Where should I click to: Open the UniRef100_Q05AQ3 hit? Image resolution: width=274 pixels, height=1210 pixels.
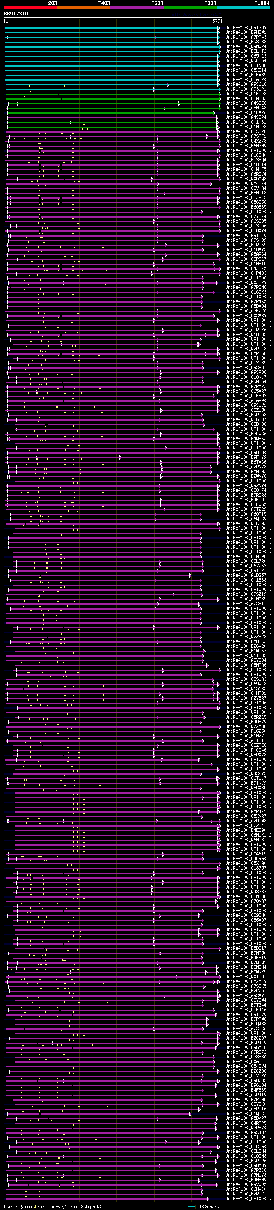pyautogui.click(x=246, y=179)
